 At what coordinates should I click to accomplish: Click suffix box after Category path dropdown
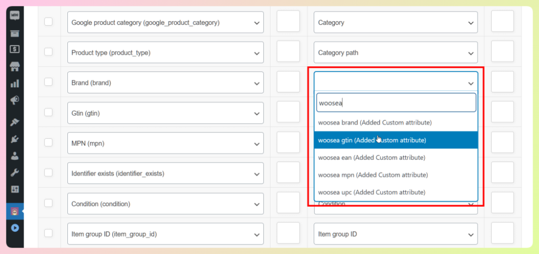tap(502, 52)
